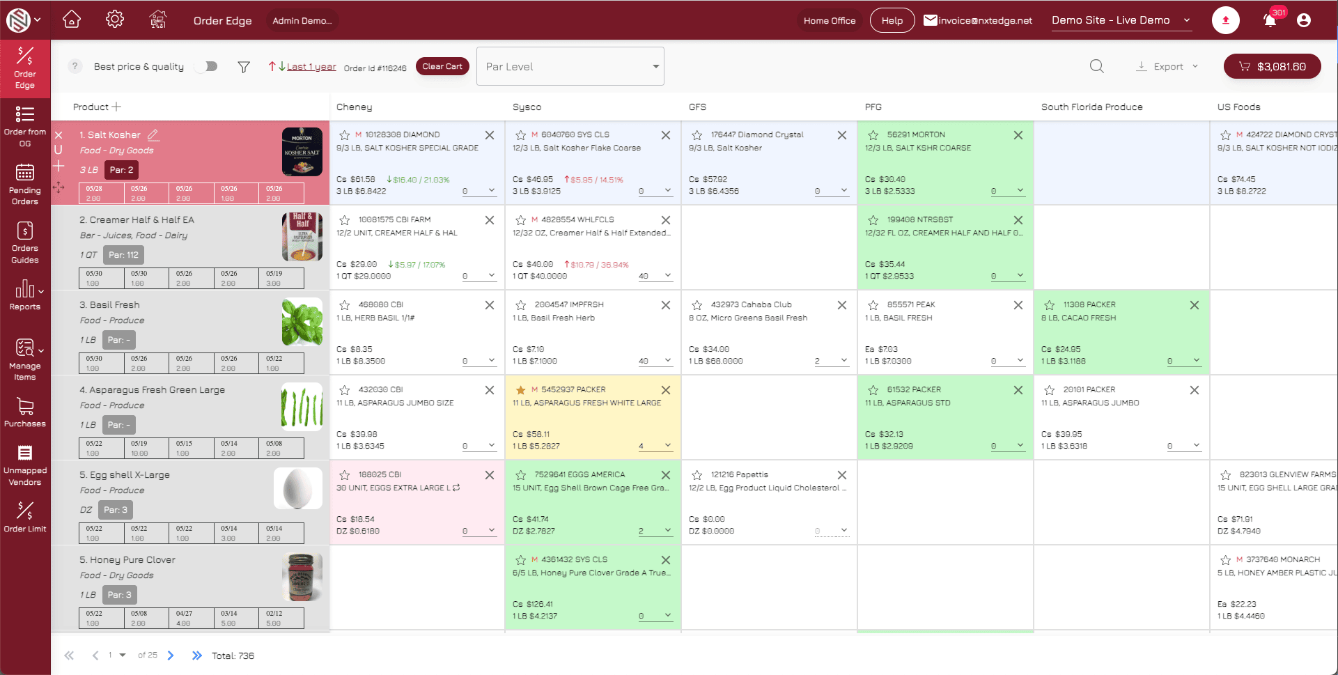Remove Sysco 7529641 EGGS AMERICA item
The height and width of the screenshot is (675, 1338).
(666, 475)
